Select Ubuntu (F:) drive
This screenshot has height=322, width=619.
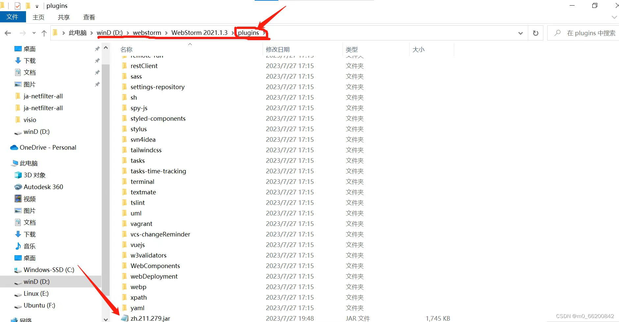[39, 305]
